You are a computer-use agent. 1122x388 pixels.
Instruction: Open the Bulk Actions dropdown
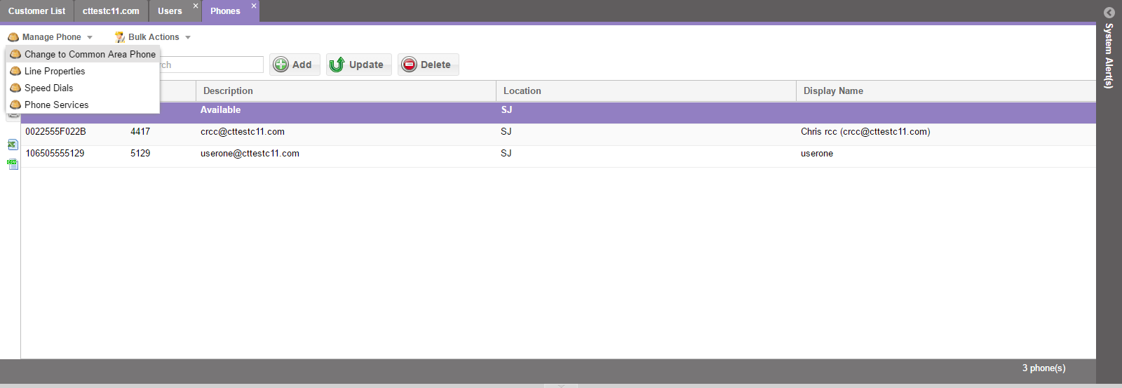153,37
